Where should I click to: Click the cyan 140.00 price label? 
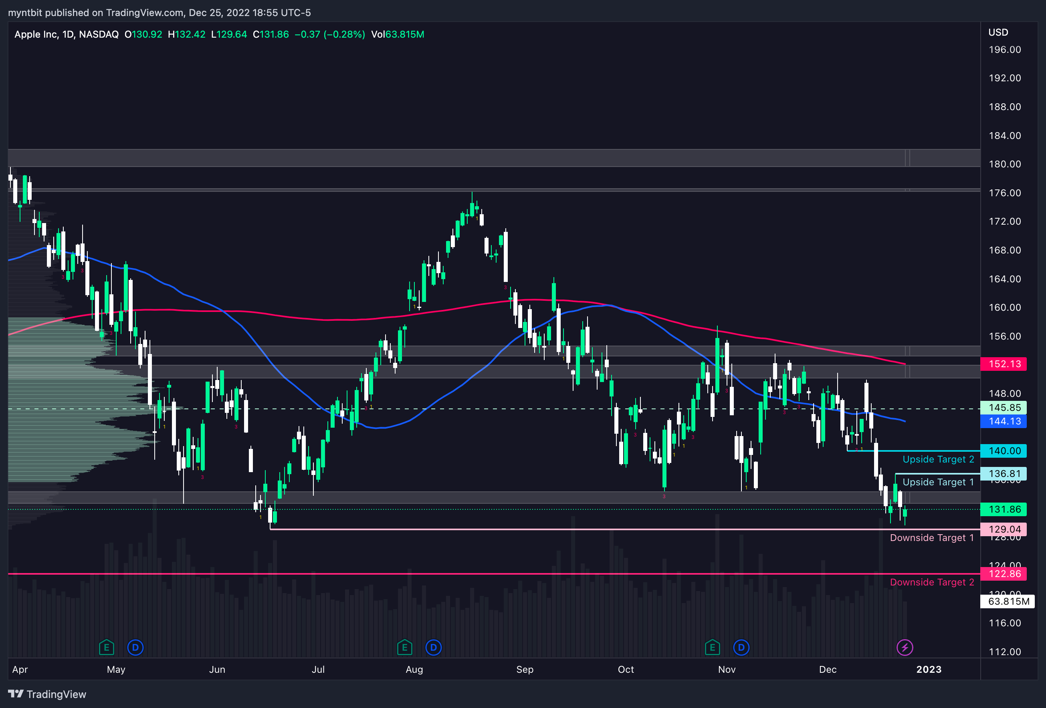(1003, 451)
